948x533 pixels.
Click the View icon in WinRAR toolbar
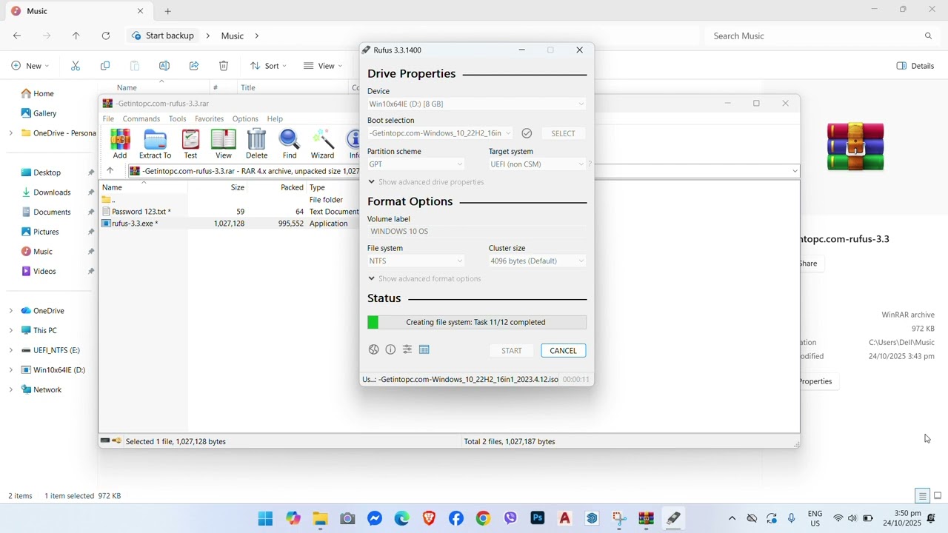223,144
